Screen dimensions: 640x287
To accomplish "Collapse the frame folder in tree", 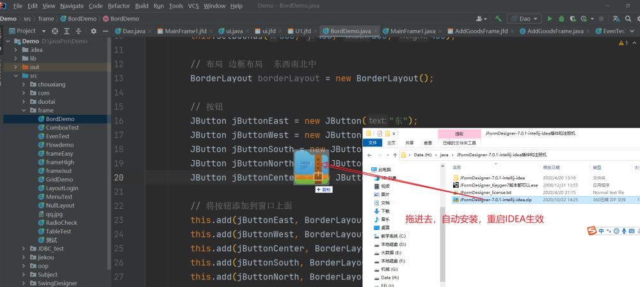I will pos(24,110).
